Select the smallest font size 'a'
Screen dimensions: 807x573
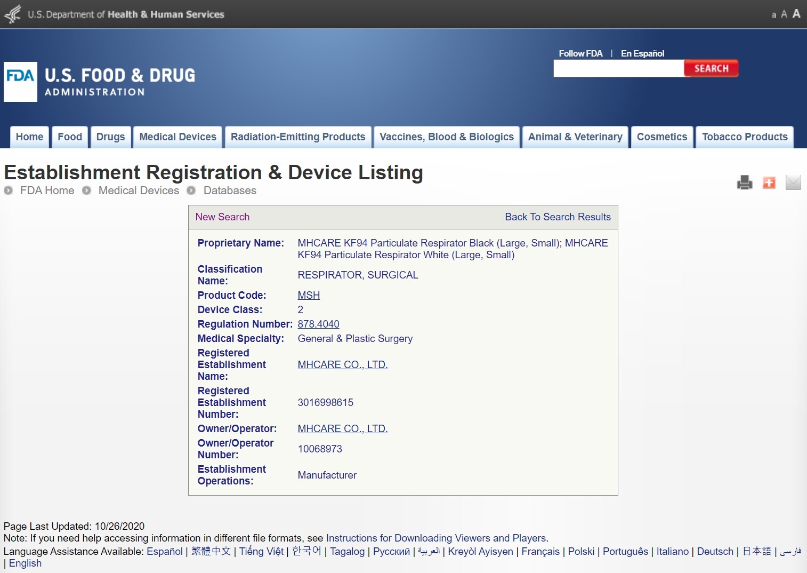pyautogui.click(x=774, y=15)
